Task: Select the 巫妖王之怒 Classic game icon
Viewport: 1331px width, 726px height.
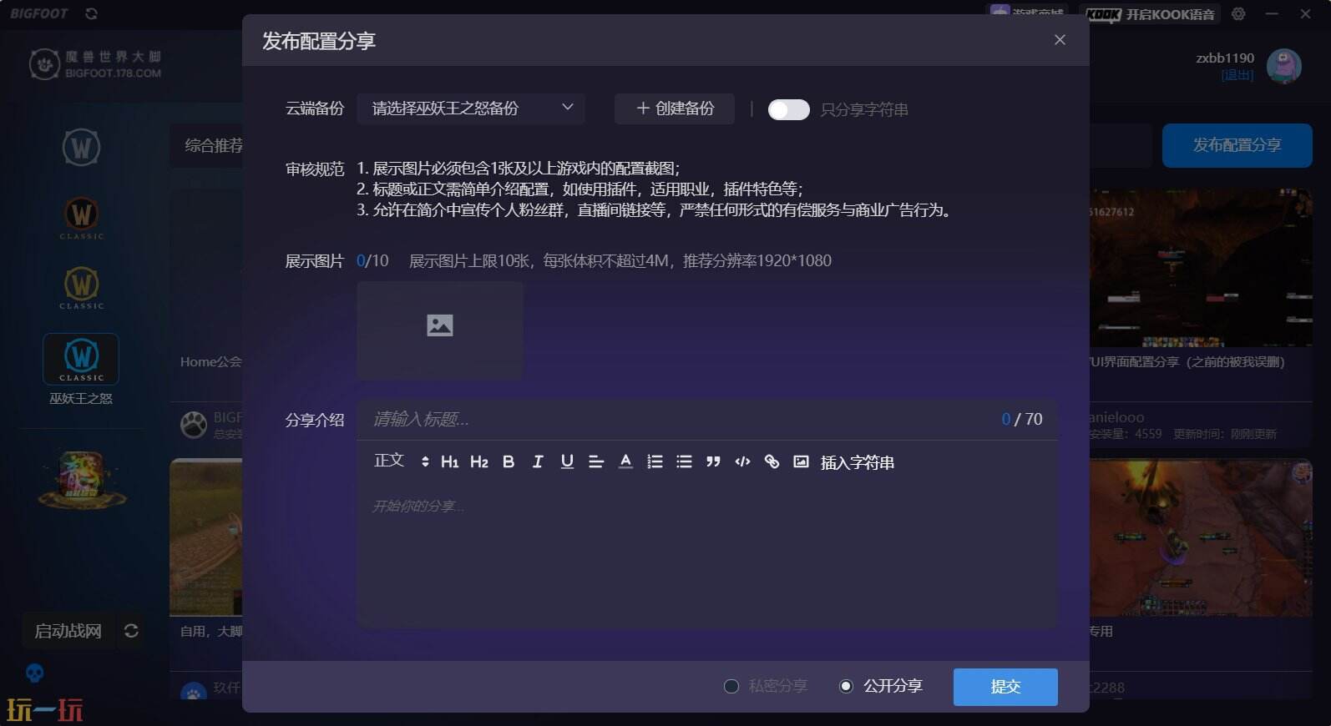Action: (x=81, y=359)
